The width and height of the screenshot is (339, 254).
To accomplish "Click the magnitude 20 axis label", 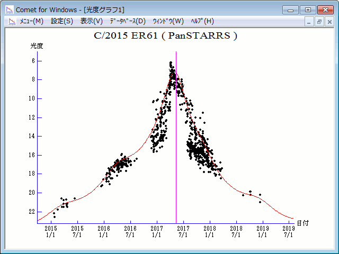I will coord(32,193).
